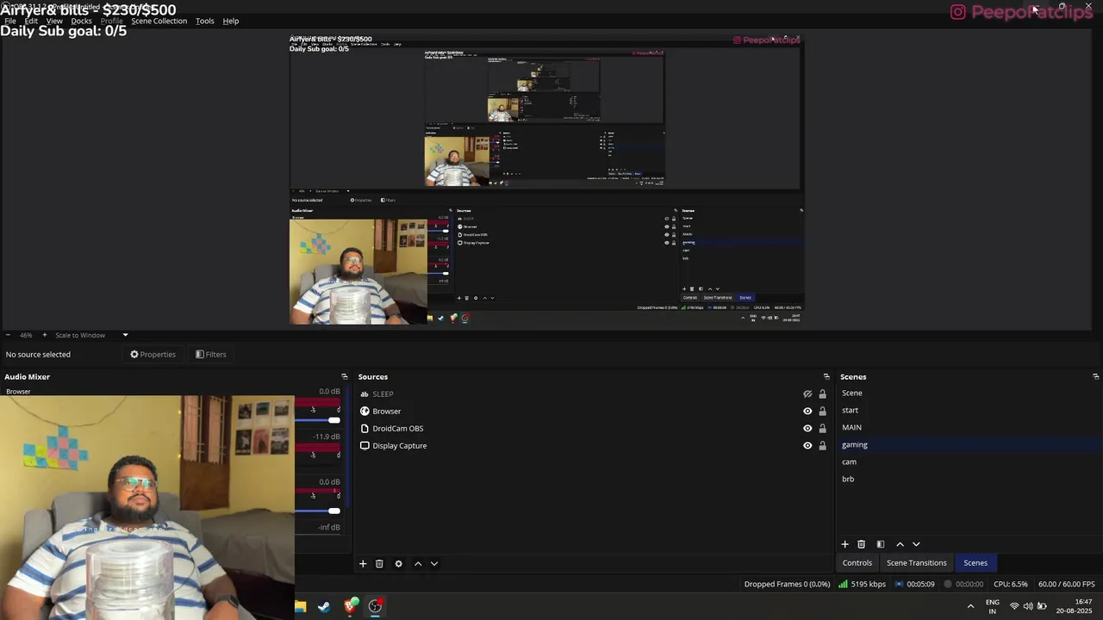Undock the Scenes panel
The height and width of the screenshot is (620, 1103).
tap(1096, 377)
